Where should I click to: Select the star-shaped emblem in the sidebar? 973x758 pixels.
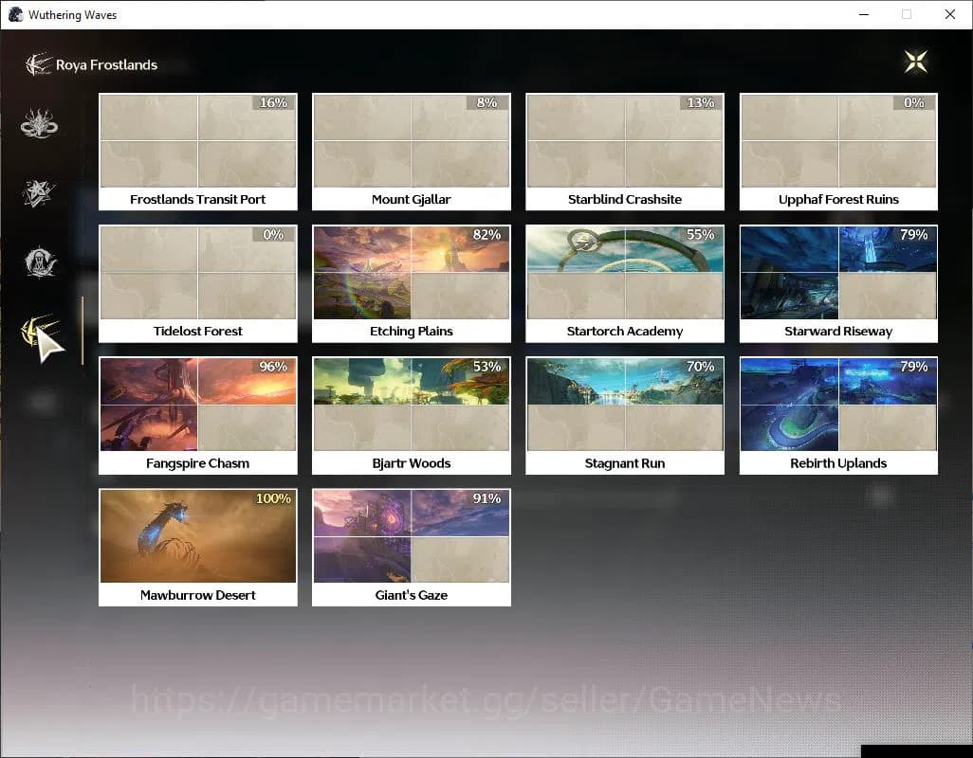pos(40,193)
